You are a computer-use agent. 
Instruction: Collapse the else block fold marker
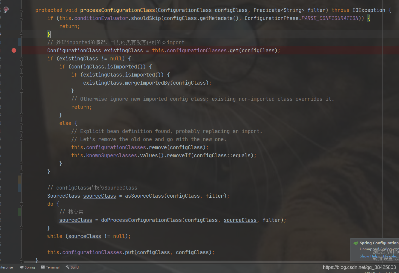coord(21,123)
